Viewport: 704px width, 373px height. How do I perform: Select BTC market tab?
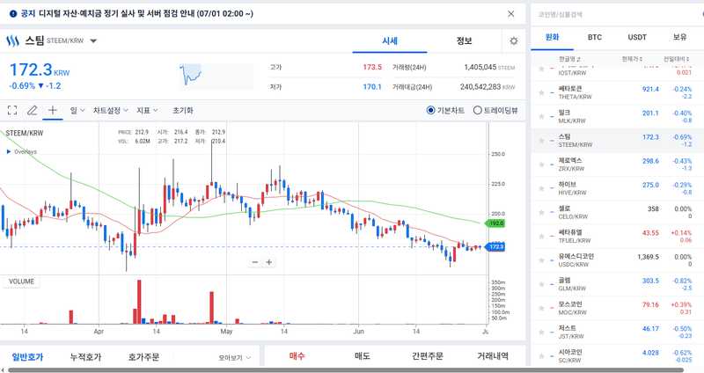(x=595, y=37)
